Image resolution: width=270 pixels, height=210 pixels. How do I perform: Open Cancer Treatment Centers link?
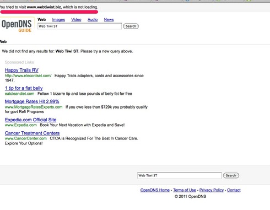(32, 133)
